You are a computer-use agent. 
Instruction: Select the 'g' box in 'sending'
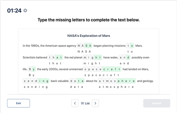47,81
